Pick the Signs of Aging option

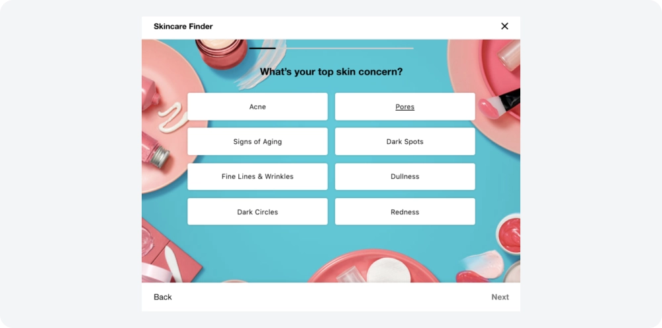pos(258,142)
